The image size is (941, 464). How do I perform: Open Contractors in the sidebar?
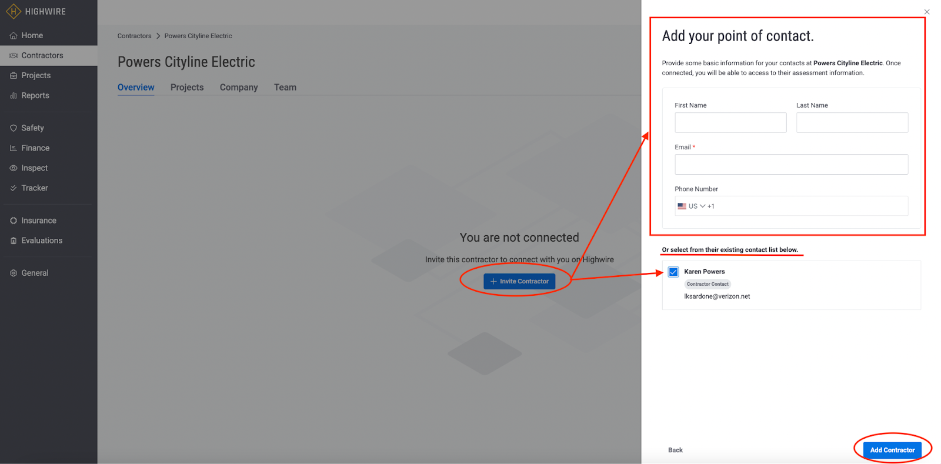tap(49, 55)
